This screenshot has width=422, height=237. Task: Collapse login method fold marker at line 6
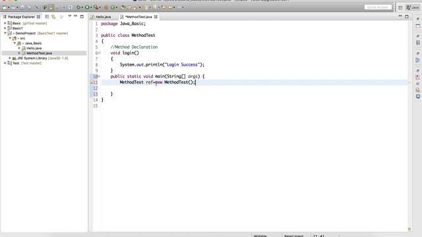pyautogui.click(x=99, y=53)
